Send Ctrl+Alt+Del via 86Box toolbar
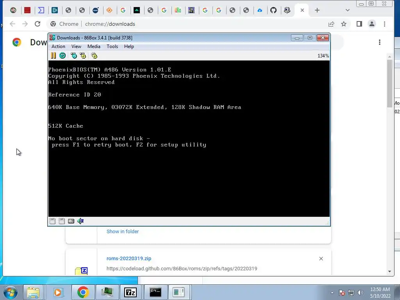The image size is (400, 300). point(74,55)
